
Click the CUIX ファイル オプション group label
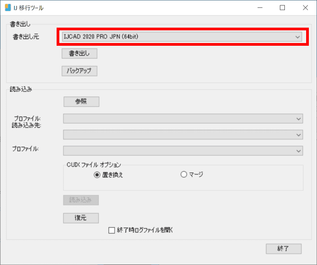click(x=94, y=165)
